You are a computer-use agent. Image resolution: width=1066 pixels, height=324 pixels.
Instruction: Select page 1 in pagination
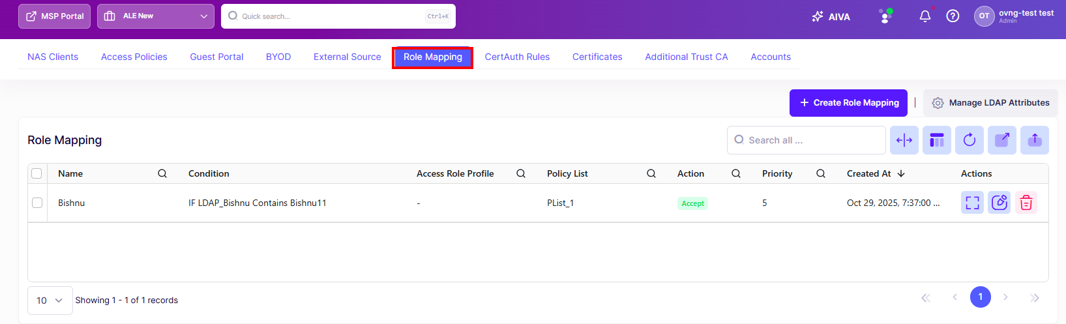(x=981, y=297)
